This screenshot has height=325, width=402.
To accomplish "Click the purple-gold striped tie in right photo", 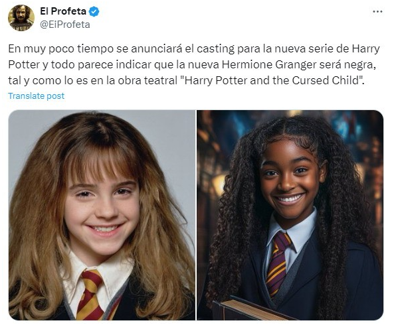I will pos(278,263).
